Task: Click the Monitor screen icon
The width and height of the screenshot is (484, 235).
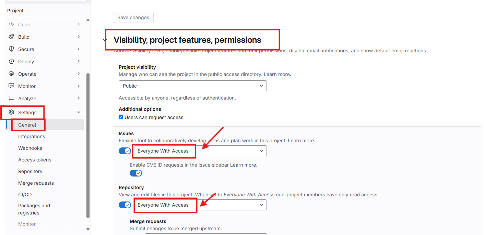Action: tap(11, 86)
